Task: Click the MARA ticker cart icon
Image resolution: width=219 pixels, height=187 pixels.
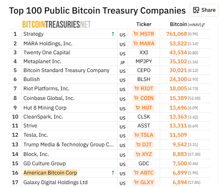Action: coord(136,44)
